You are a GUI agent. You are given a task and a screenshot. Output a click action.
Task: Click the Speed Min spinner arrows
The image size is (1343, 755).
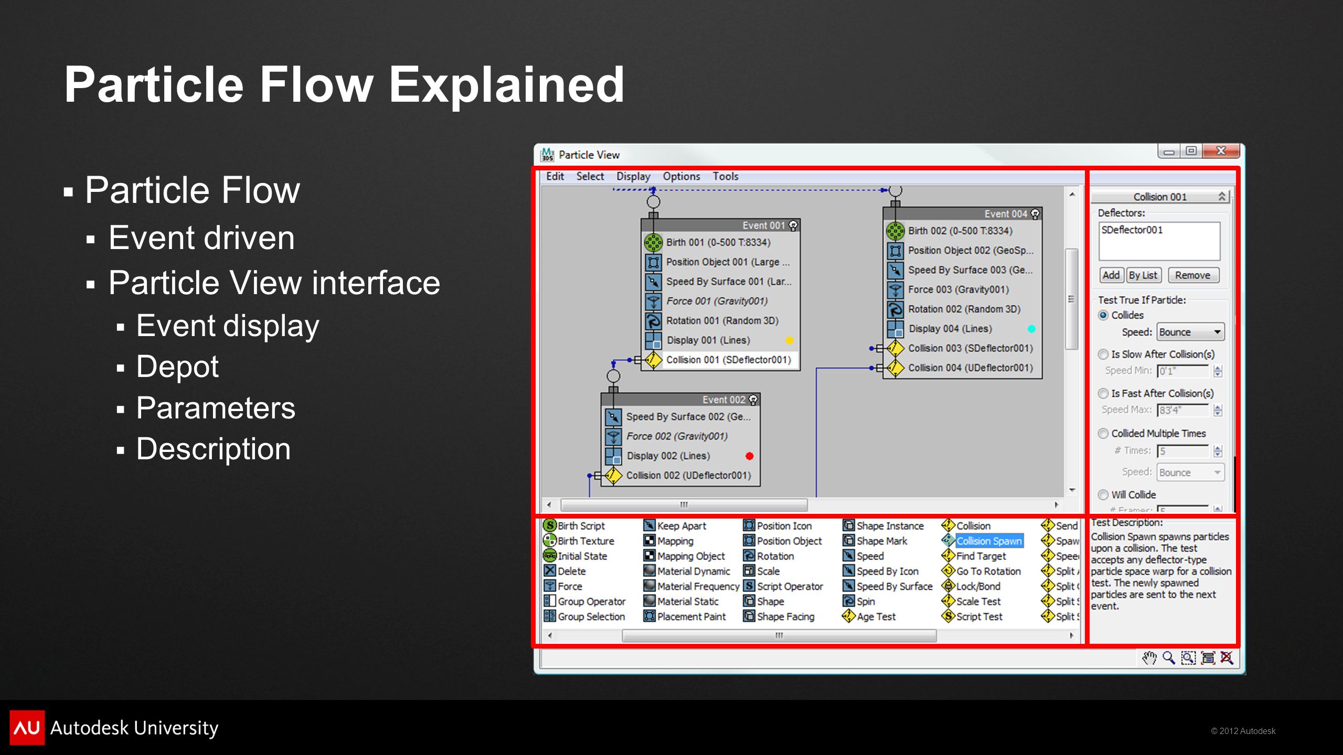point(1218,371)
